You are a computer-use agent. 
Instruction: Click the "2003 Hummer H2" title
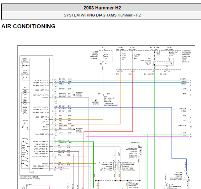click(x=102, y=8)
